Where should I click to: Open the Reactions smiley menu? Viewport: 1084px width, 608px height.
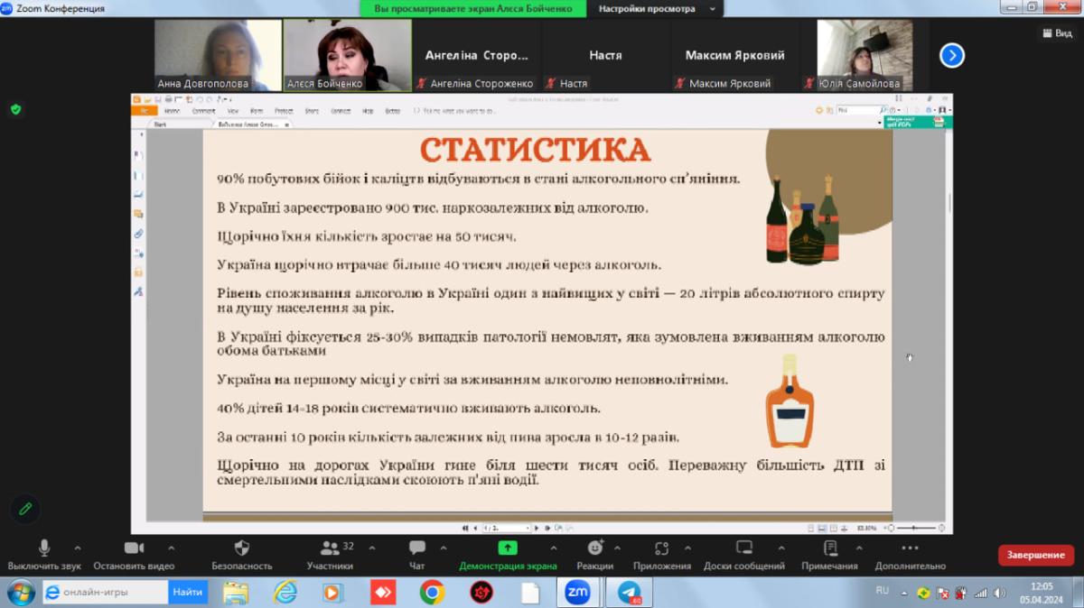coord(594,548)
